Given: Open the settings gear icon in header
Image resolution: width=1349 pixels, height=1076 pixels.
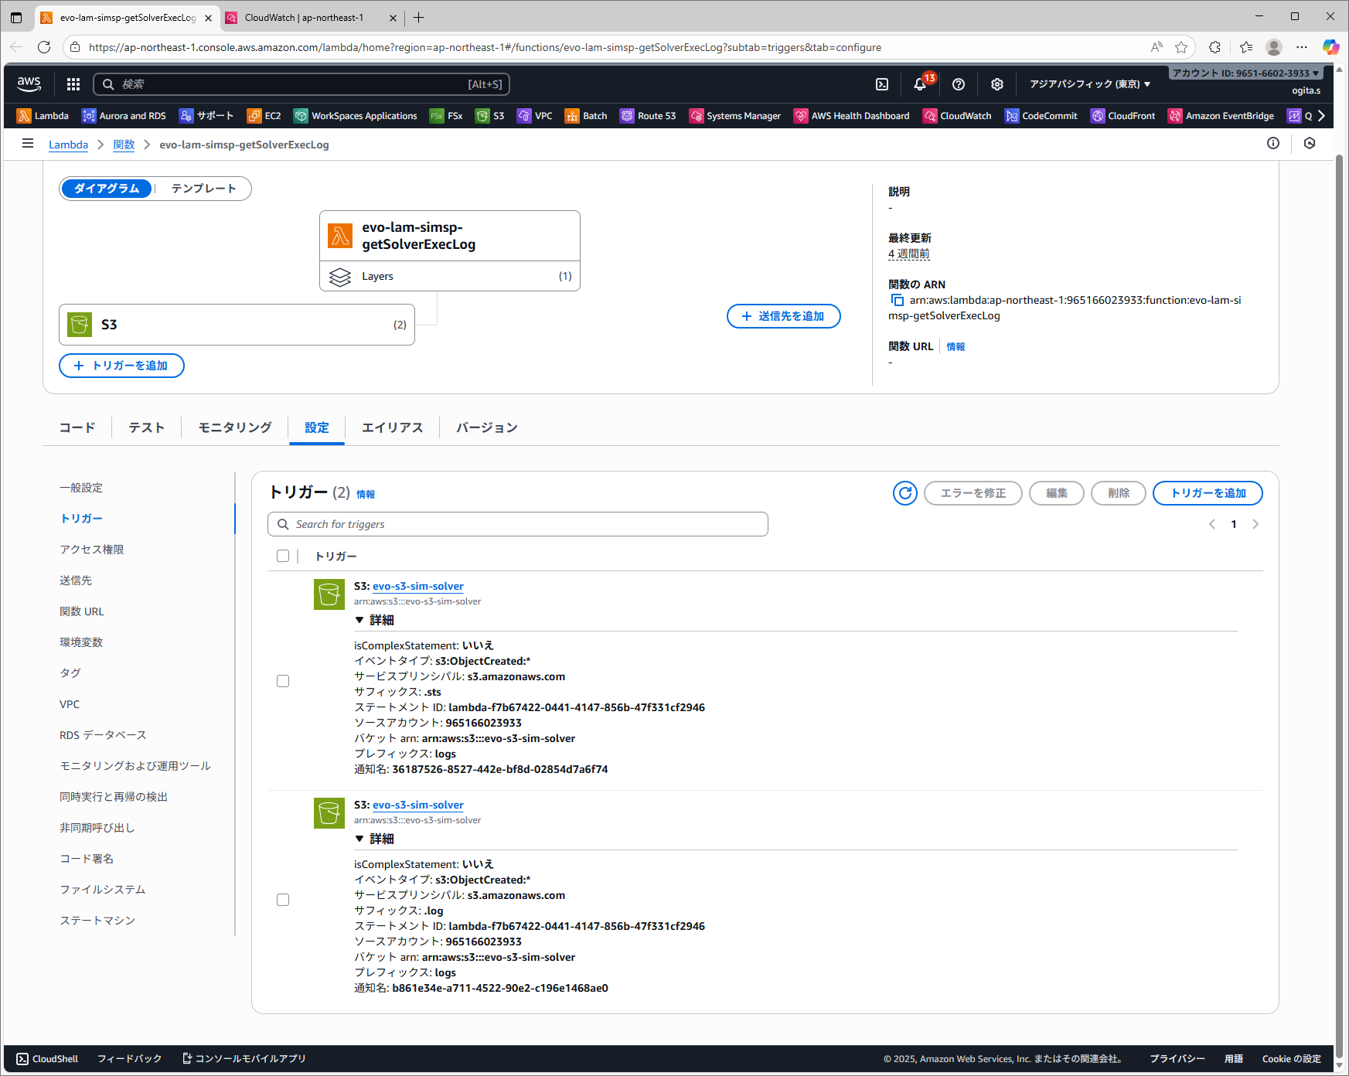Looking at the screenshot, I should (997, 84).
